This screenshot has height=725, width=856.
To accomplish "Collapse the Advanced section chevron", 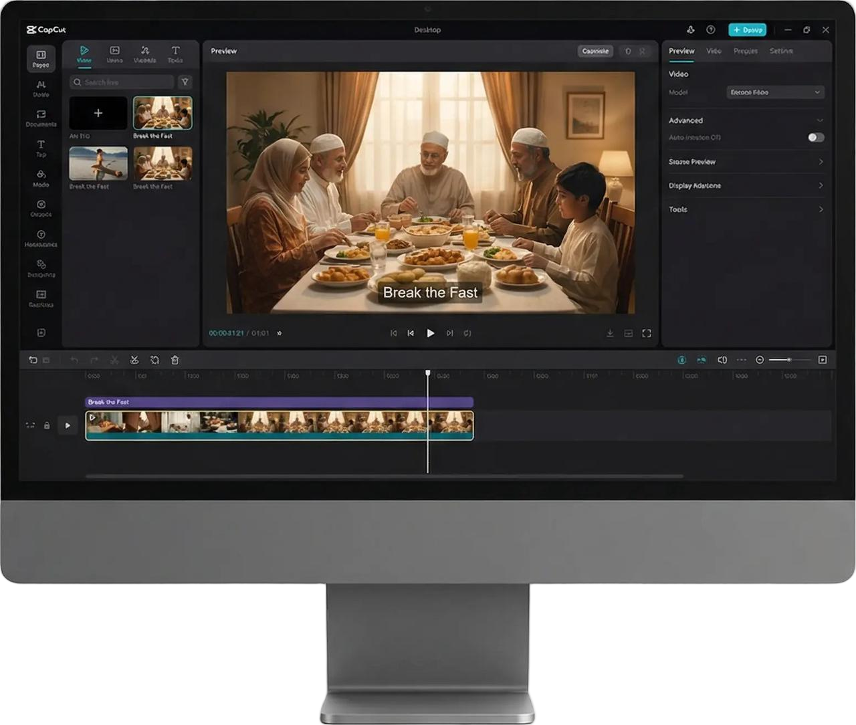I will [x=821, y=120].
